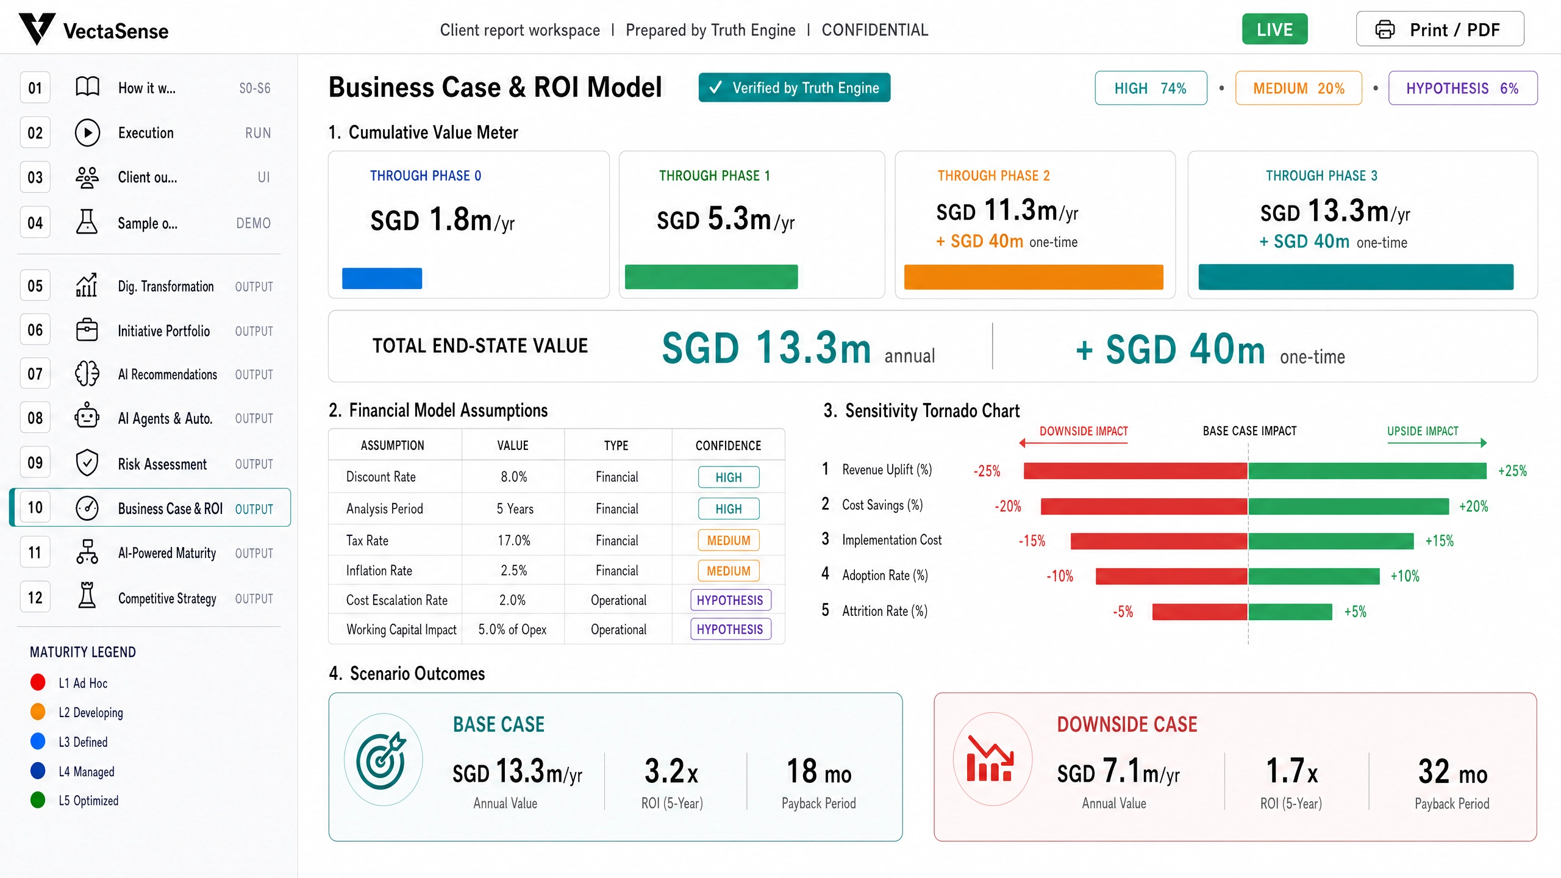Open the How it works book icon
The image size is (1561, 878).
[87, 87]
